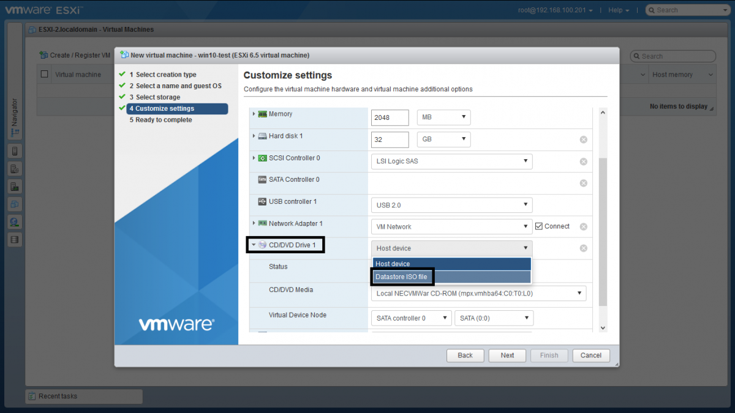Screen dimensions: 735x413
Task: Remove SATA Controller 0 with its X icon
Action: click(584, 183)
